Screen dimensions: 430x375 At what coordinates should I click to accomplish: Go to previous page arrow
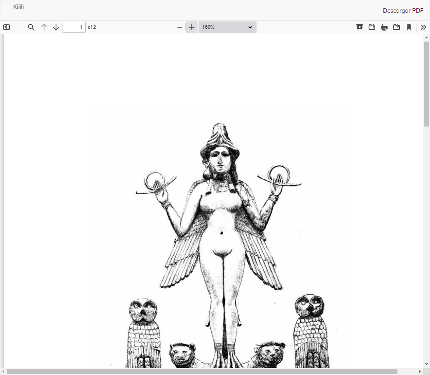[44, 27]
